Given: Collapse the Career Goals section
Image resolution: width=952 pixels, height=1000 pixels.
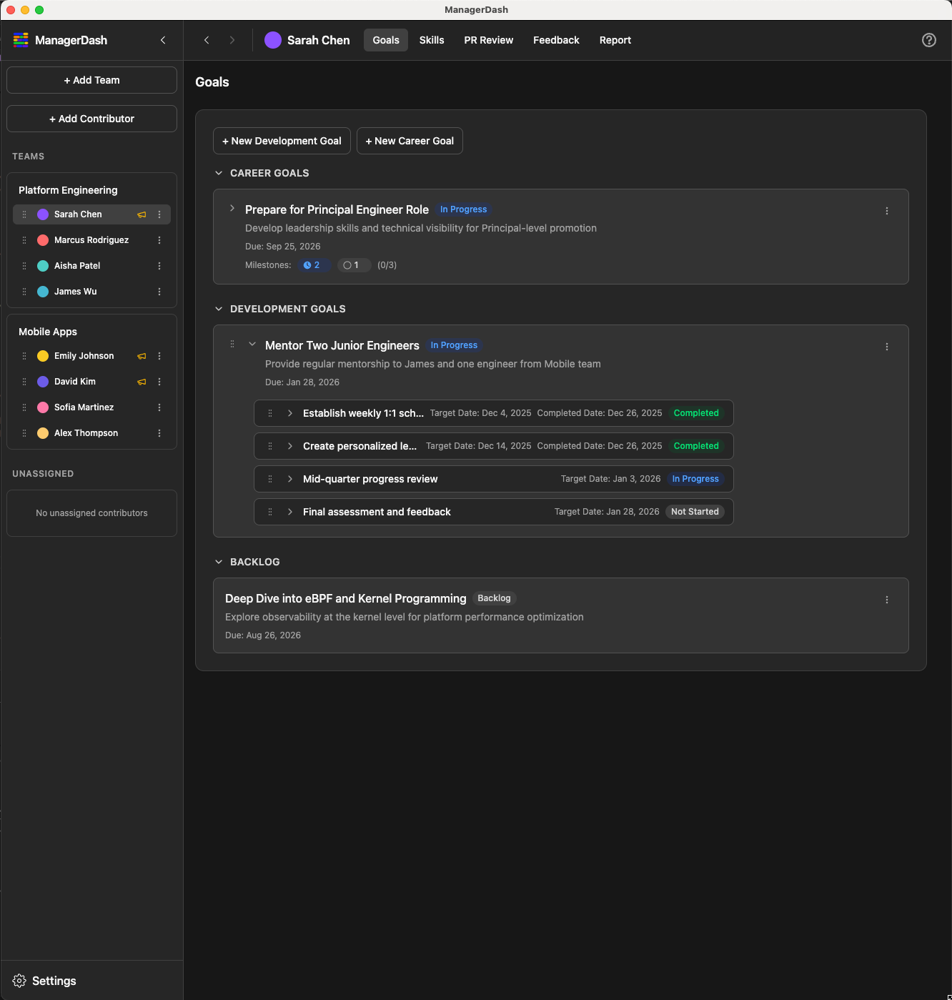Looking at the screenshot, I should coord(219,173).
